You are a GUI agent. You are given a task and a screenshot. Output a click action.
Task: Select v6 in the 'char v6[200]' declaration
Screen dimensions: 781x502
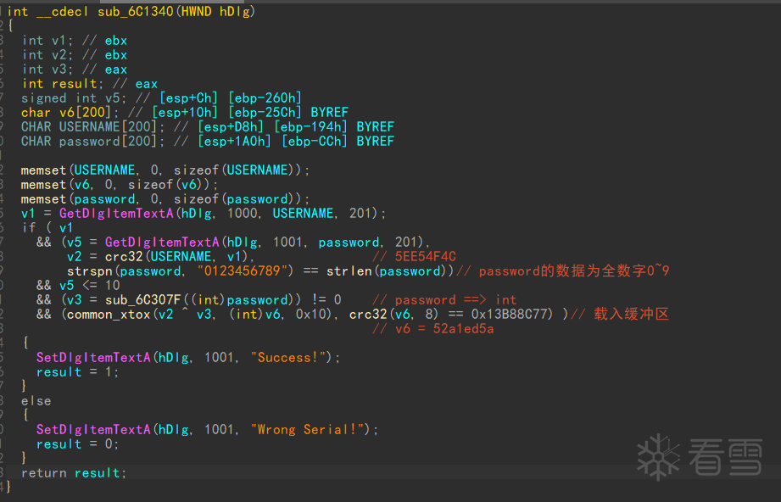coord(66,113)
